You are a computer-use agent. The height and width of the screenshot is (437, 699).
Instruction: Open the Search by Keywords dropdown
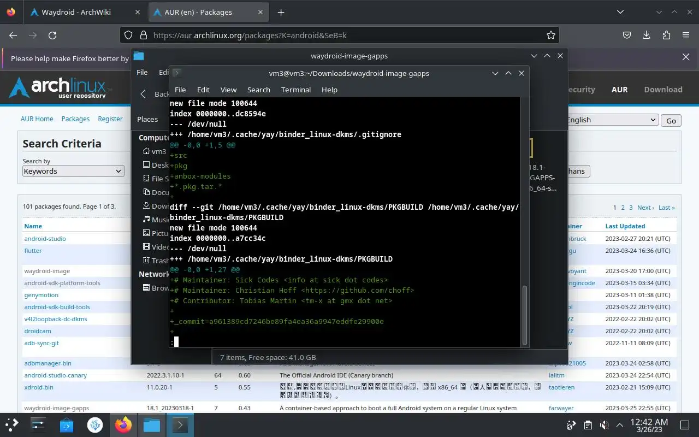(x=73, y=171)
